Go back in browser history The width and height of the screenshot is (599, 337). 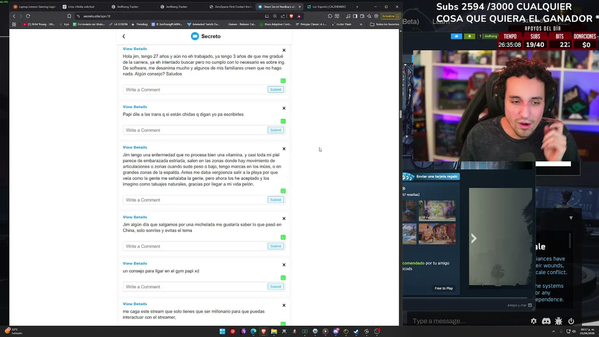[14, 16]
